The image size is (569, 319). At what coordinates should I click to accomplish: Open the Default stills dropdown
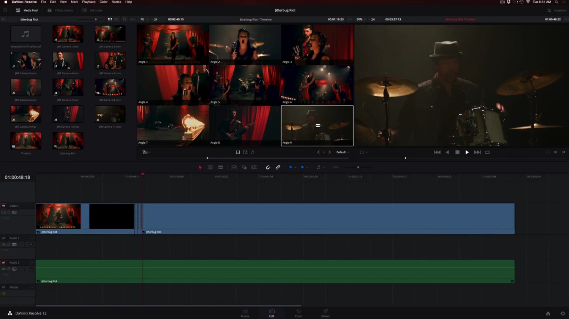(342, 152)
